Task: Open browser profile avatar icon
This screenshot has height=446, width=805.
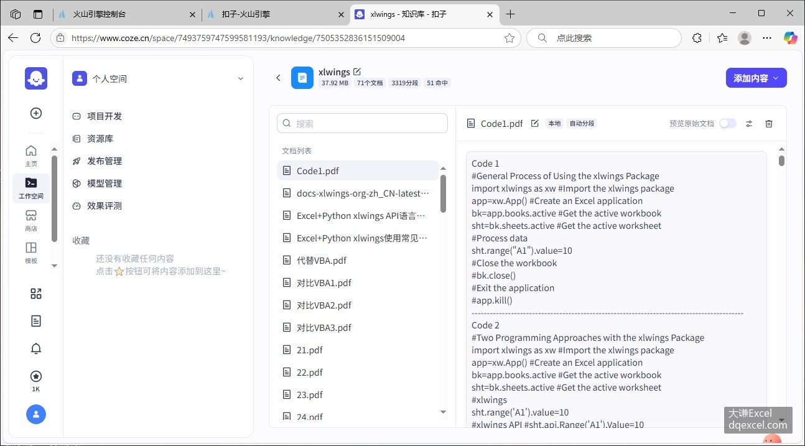Action: click(x=745, y=38)
